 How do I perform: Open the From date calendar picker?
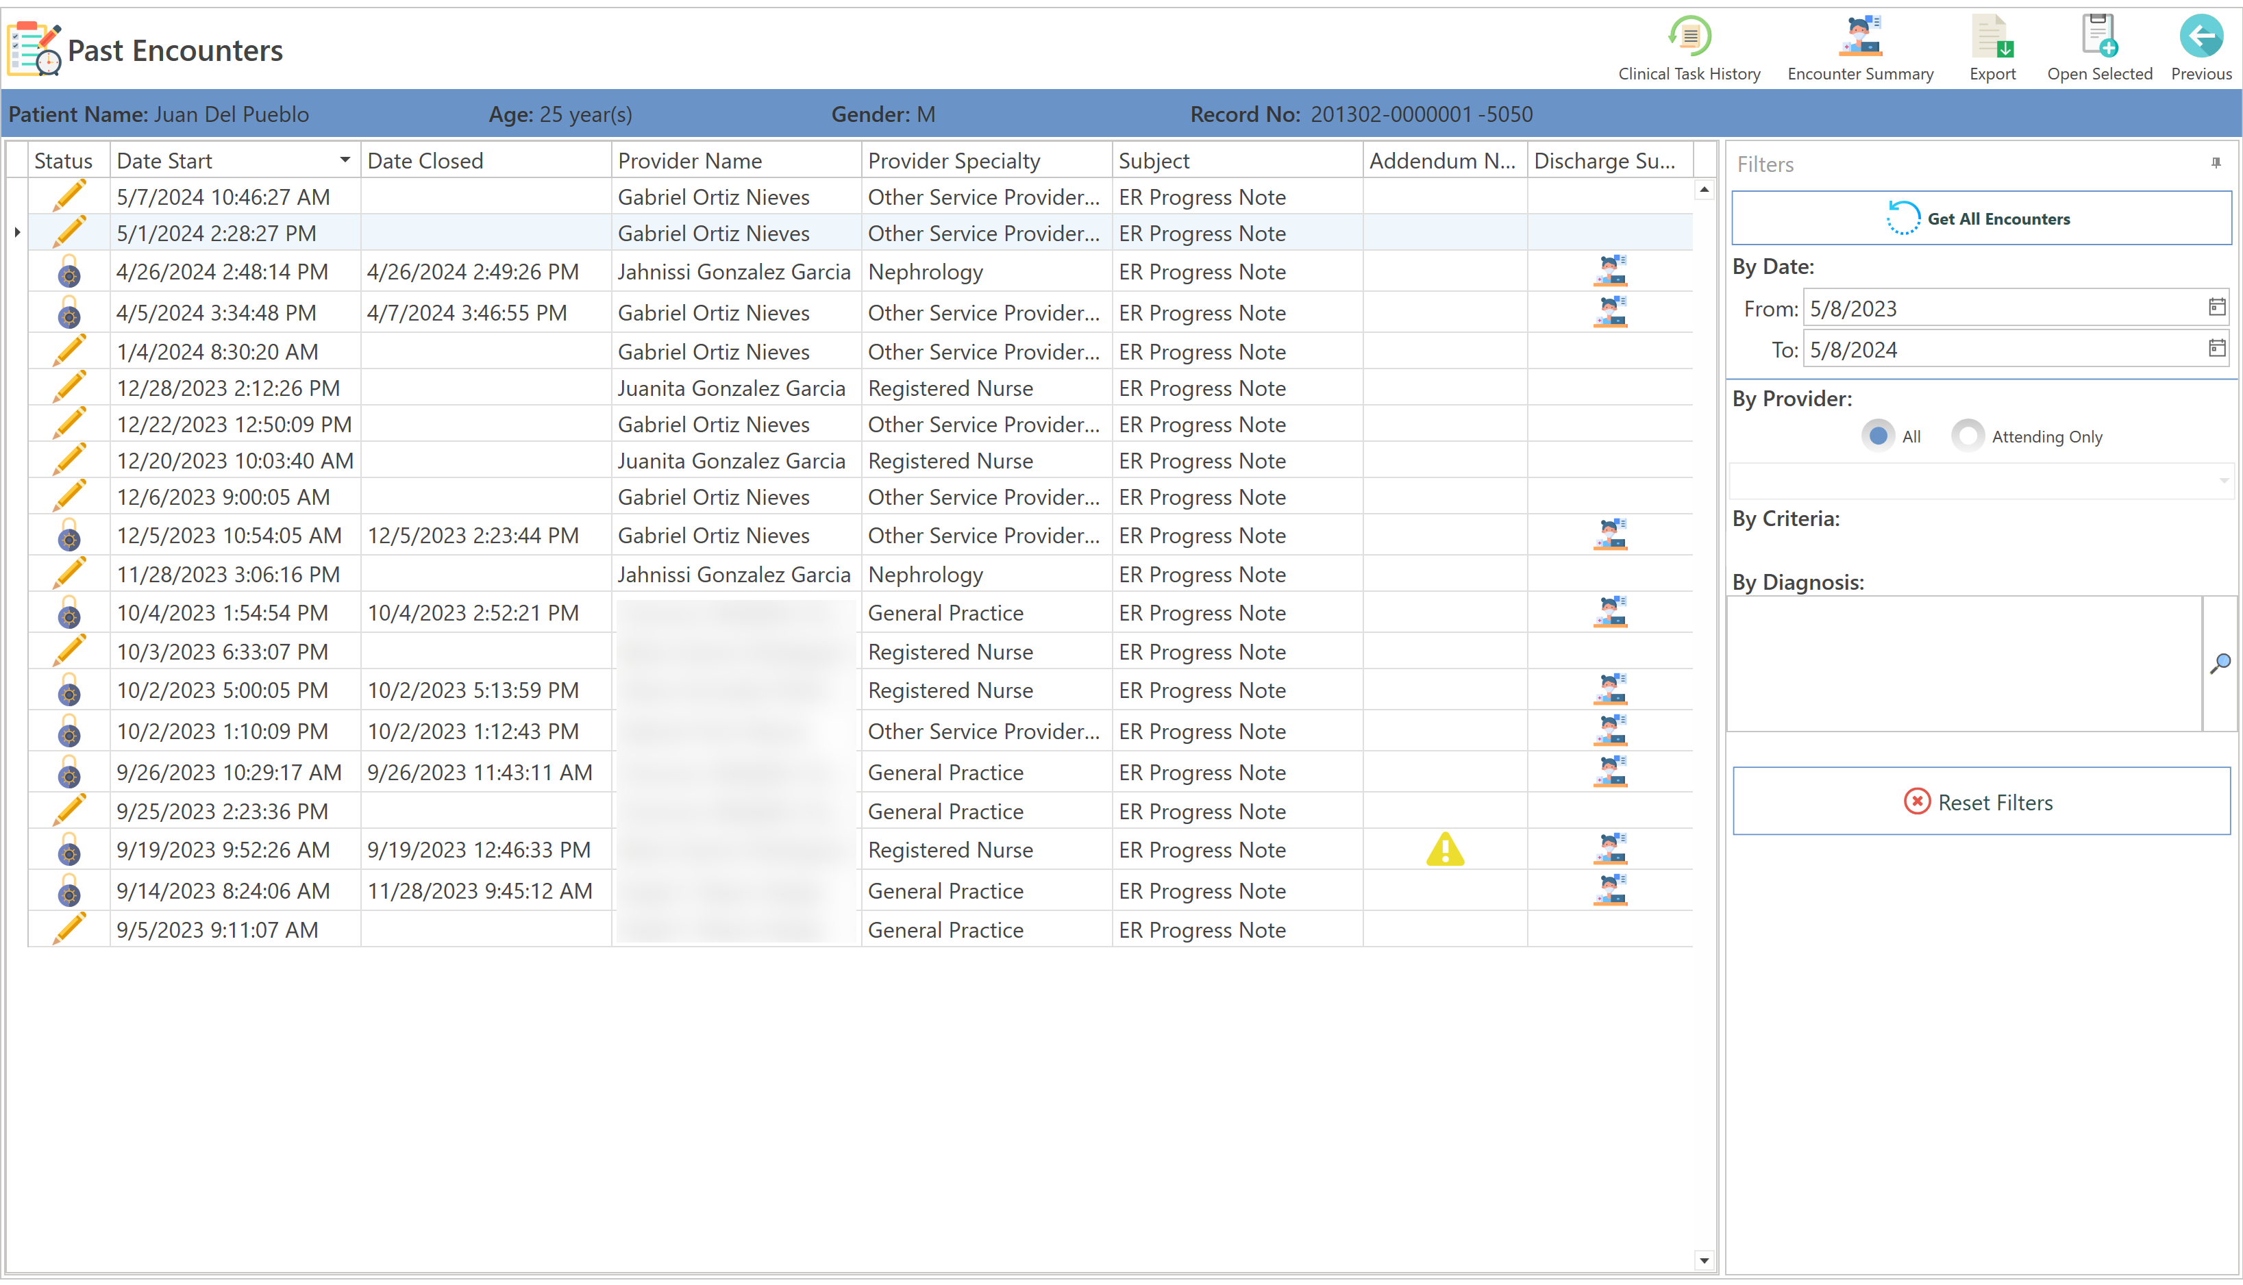pyautogui.click(x=2218, y=308)
